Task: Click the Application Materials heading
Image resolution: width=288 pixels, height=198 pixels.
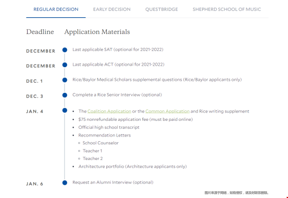Action: pyautogui.click(x=97, y=32)
